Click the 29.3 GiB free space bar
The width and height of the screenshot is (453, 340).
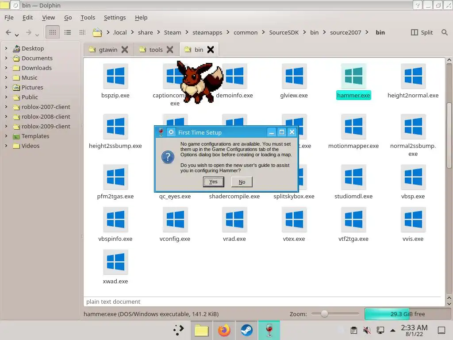tap(407, 314)
